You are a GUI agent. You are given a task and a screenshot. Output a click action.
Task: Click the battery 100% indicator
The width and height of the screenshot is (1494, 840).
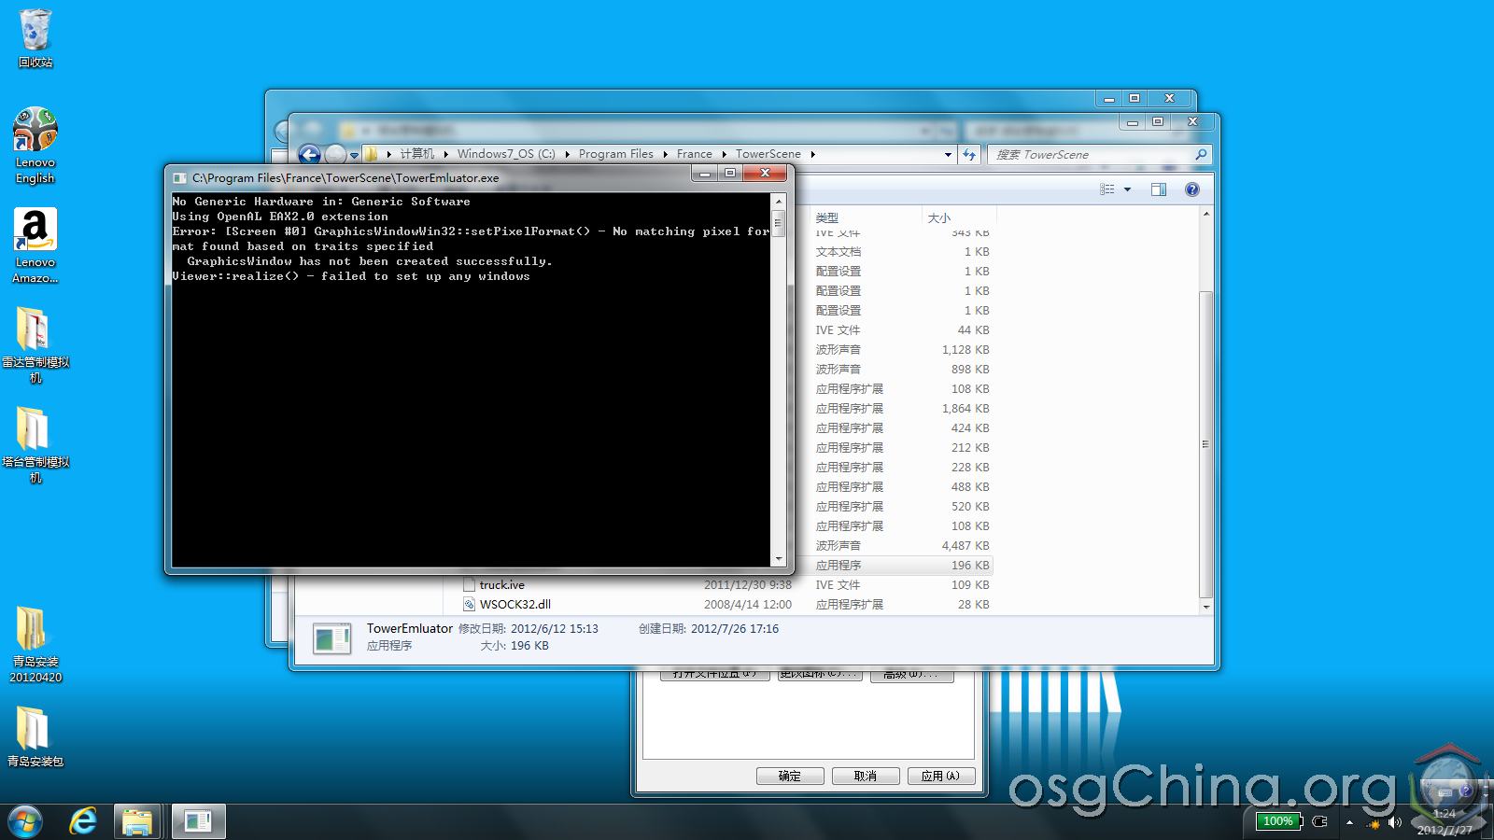pos(1278,821)
